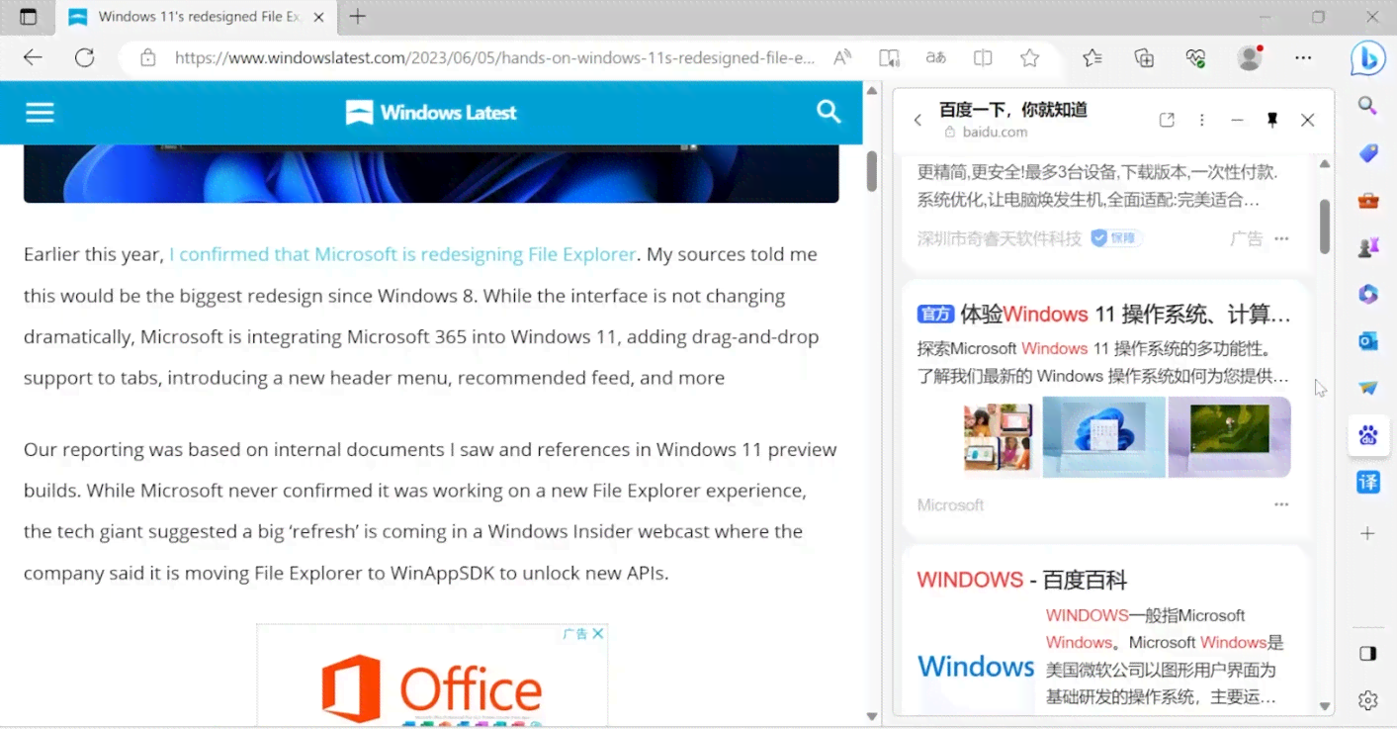Viewport: 1397px width, 729px height.
Task: Open the sidebar translator app icon
Action: pyautogui.click(x=1368, y=482)
